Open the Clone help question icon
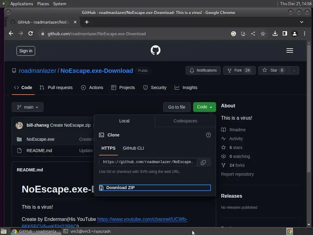313x235 pixels. tap(208, 135)
